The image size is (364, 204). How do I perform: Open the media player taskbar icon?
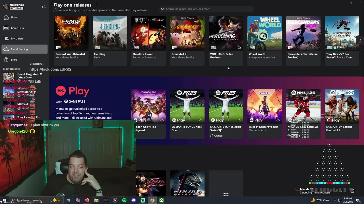[115, 200]
